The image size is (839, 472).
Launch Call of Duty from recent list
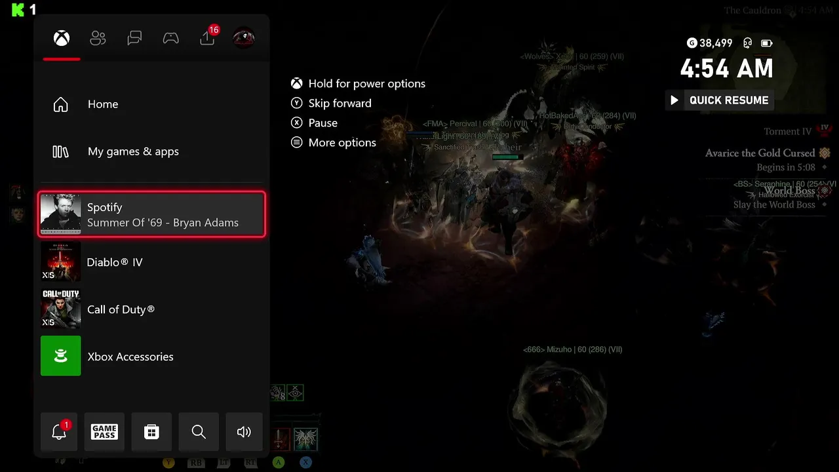point(151,309)
